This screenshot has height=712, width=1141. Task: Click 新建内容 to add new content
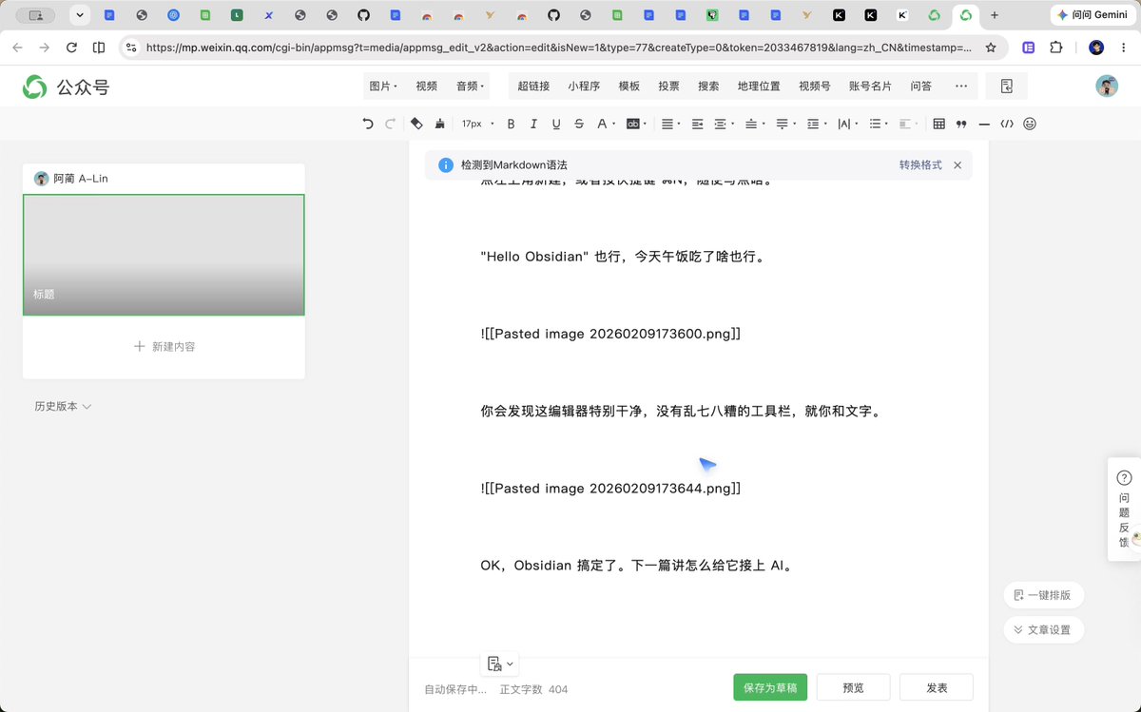click(164, 347)
